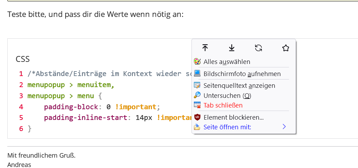Image resolution: width=358 pixels, height=168 pixels.
Task: Click the magnifier icon next to Untersuchen
Action: tap(197, 95)
